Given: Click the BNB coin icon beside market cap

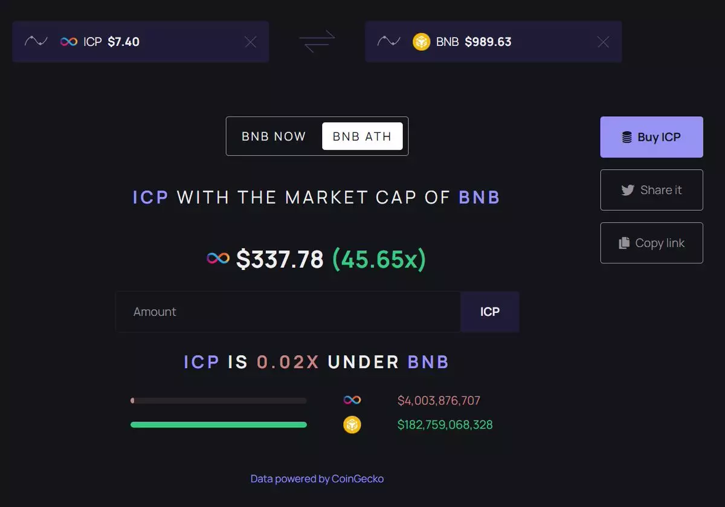Looking at the screenshot, I should pyautogui.click(x=352, y=425).
